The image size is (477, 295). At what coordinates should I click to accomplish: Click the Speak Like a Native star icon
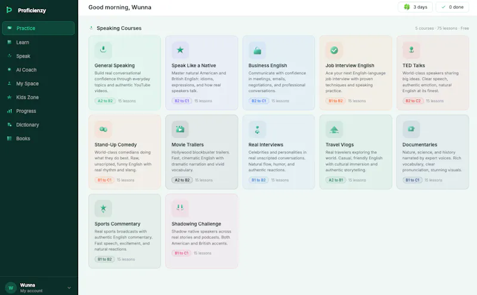(180, 50)
